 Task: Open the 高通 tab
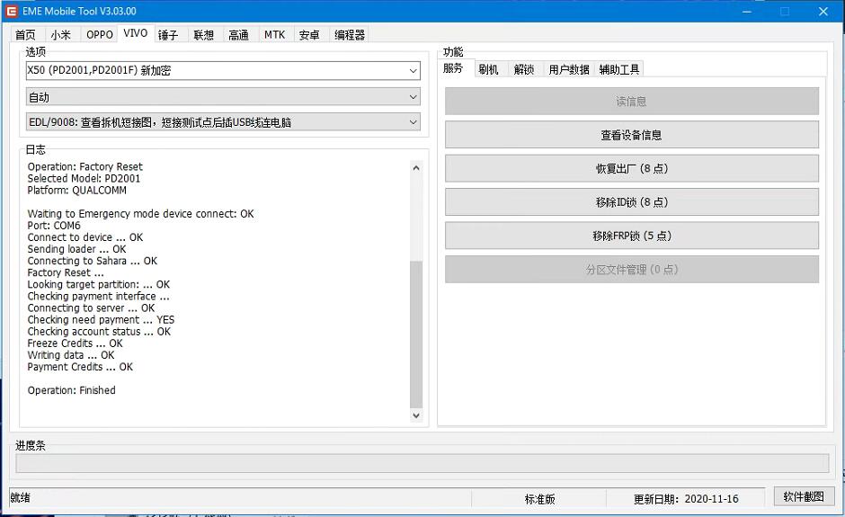coord(239,35)
